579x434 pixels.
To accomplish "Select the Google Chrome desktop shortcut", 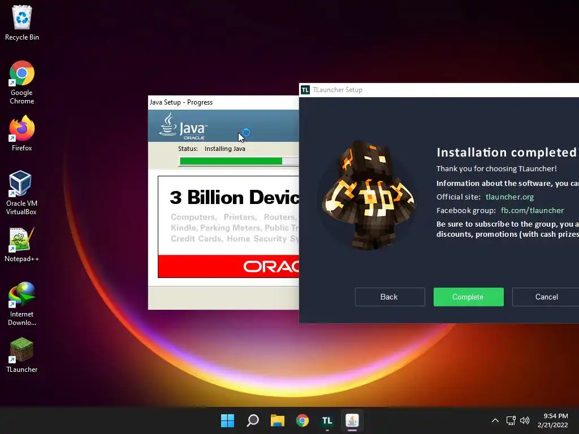I will (22, 83).
